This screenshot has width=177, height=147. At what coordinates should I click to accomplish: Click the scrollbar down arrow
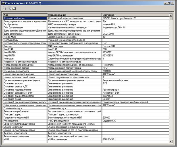click(171, 141)
